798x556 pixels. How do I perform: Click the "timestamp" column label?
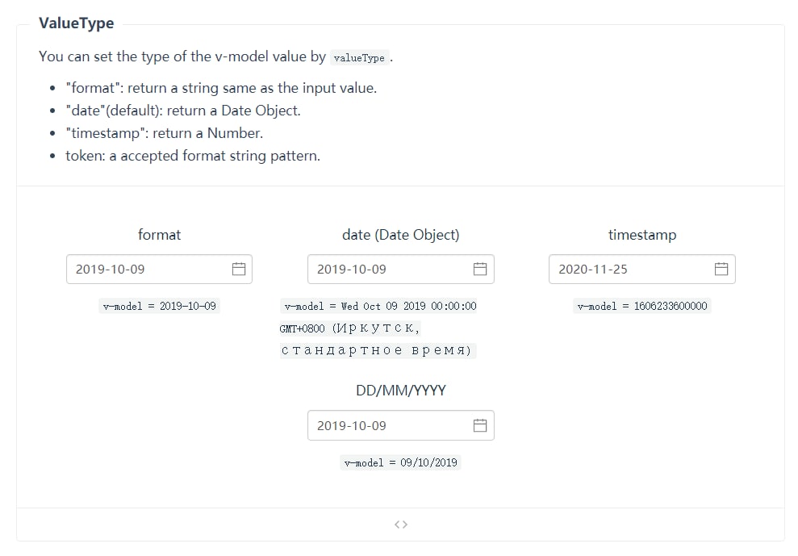click(642, 235)
